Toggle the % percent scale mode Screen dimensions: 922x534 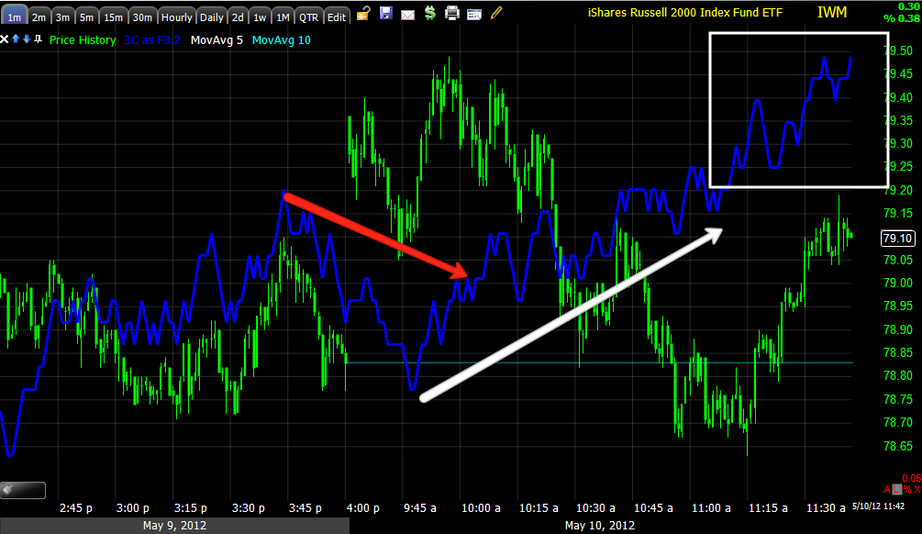tap(907, 489)
